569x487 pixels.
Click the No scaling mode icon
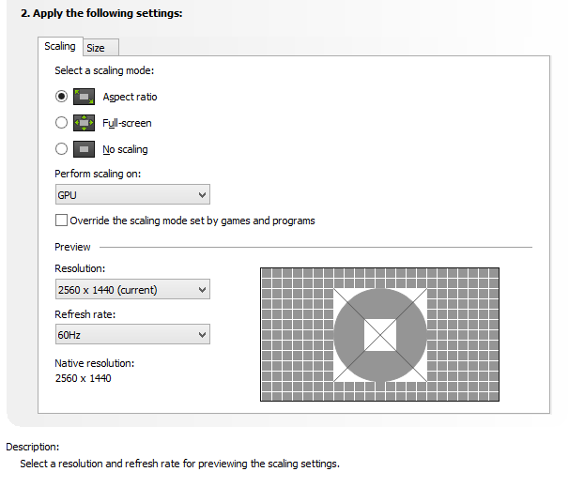(x=85, y=149)
